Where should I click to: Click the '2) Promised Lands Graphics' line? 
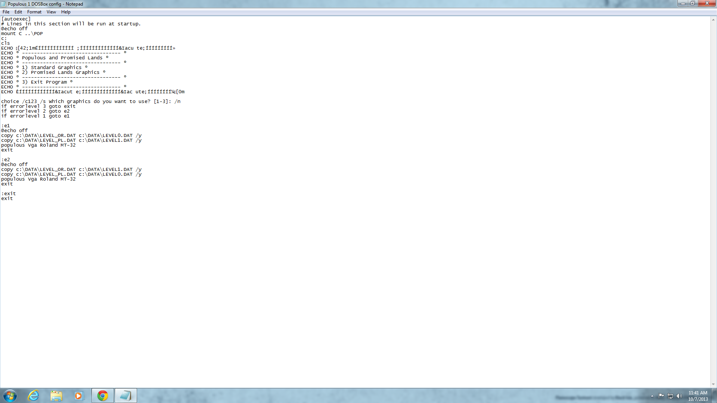tap(53, 72)
